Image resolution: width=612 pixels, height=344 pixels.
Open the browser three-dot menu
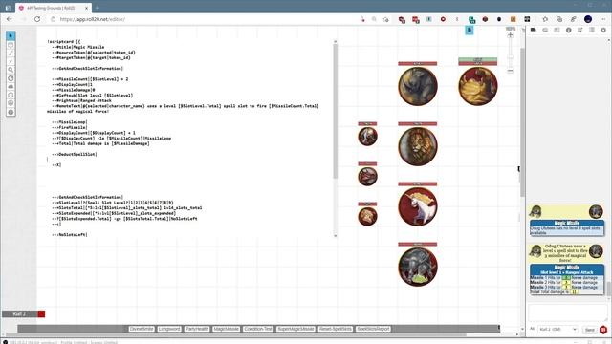tap(602, 19)
